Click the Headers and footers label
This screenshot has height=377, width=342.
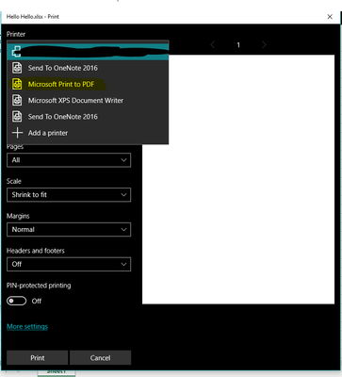(36, 251)
